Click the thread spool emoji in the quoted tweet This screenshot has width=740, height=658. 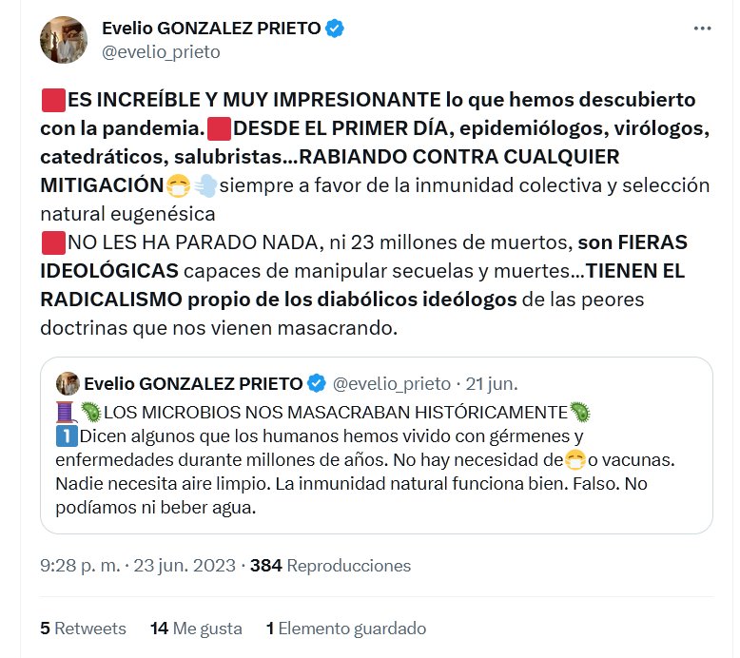[65, 412]
